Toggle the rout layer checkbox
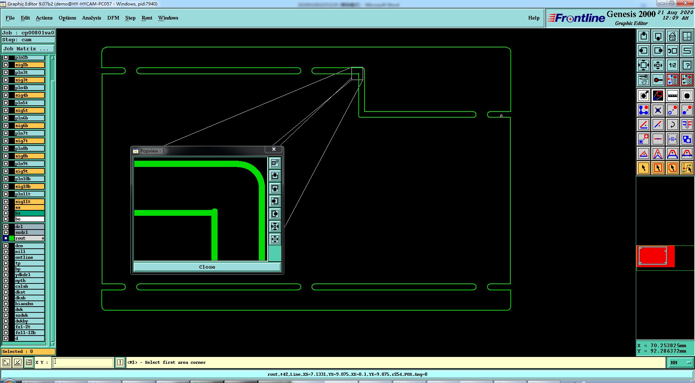This screenshot has height=383, width=695. coord(6,238)
